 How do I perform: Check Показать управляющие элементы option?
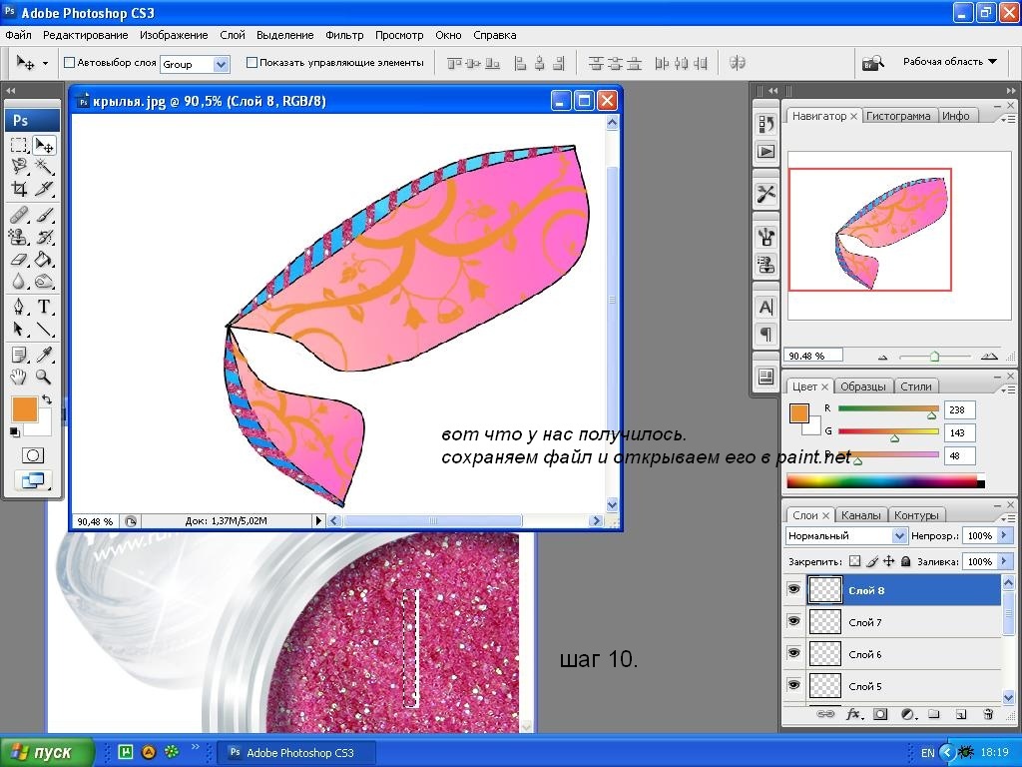pyautogui.click(x=252, y=62)
